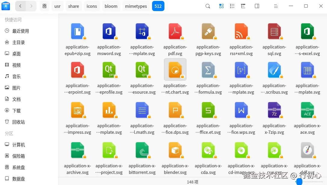Select the Qt eprofile.svg icon
The image size is (327, 185).
click(109, 70)
